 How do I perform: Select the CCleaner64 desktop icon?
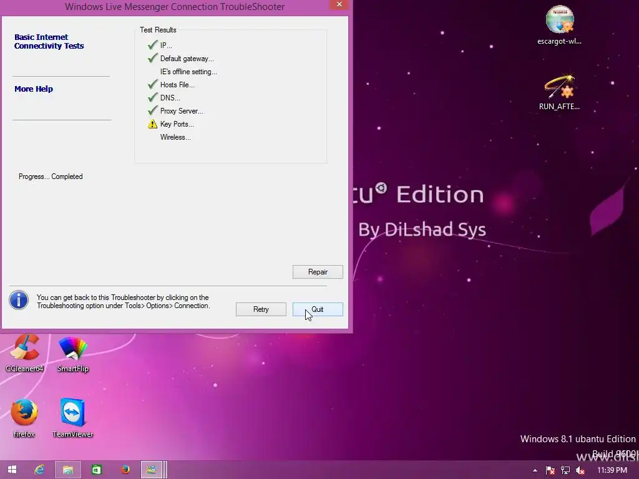click(x=24, y=353)
